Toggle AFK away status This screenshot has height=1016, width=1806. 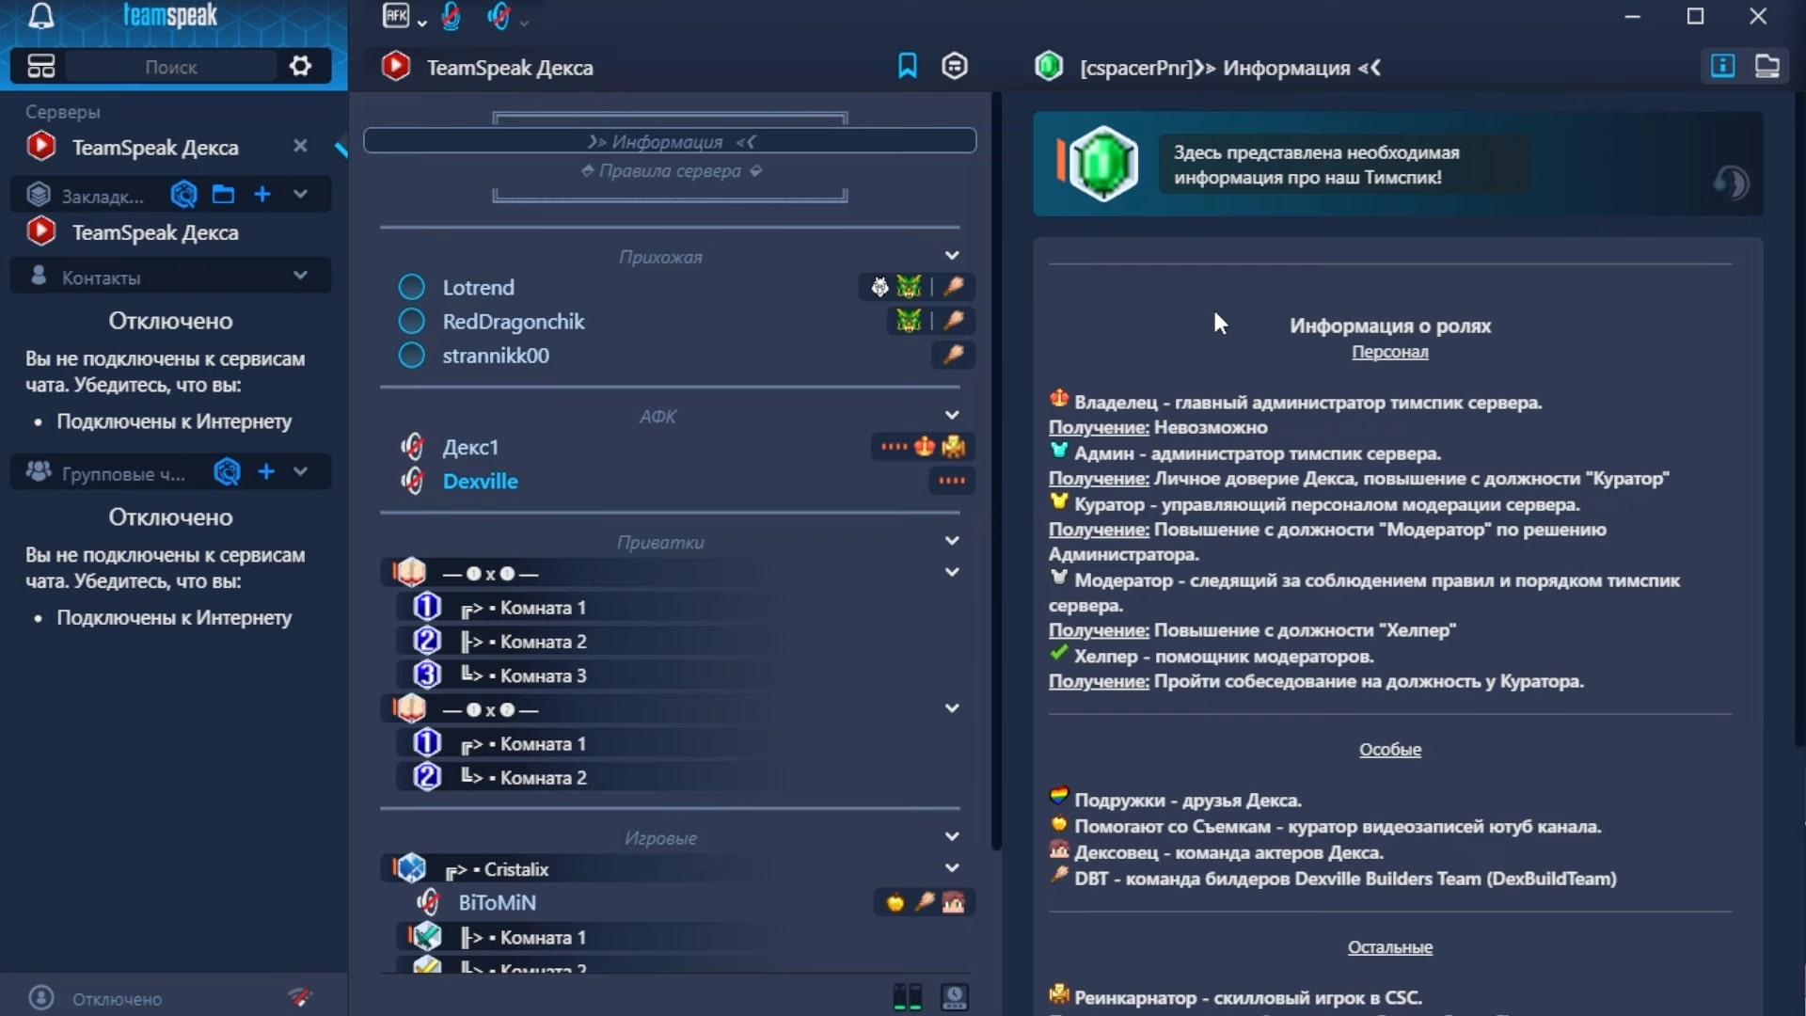396,16
